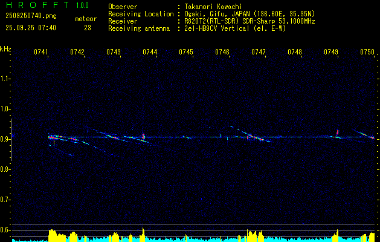Click time marker 0749
380x242 pixels.
tap(331, 51)
